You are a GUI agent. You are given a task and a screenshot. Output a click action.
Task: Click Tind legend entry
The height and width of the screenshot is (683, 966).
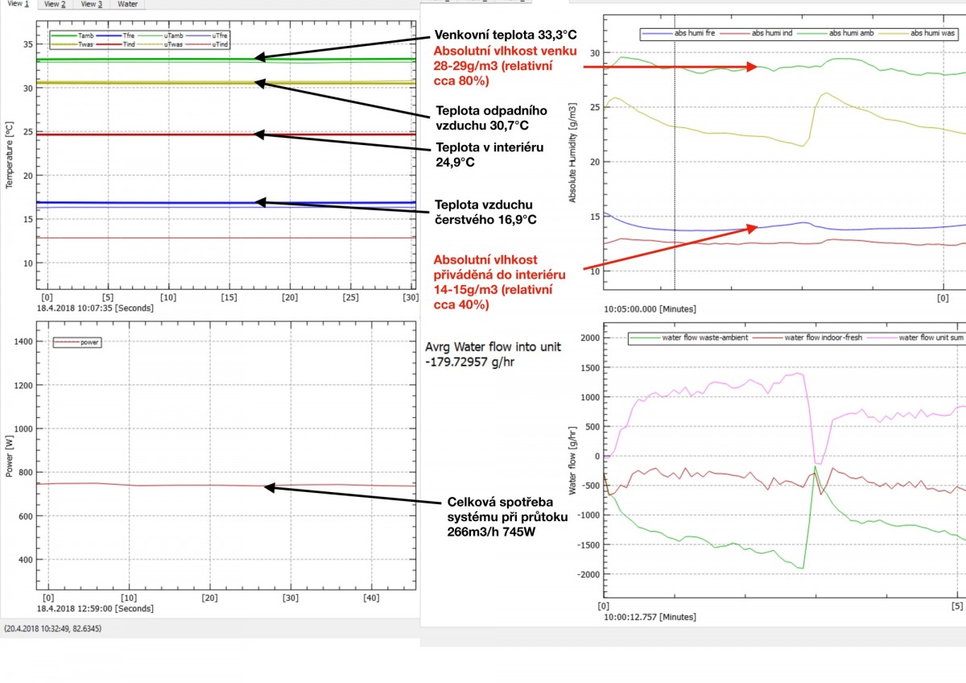130,44
